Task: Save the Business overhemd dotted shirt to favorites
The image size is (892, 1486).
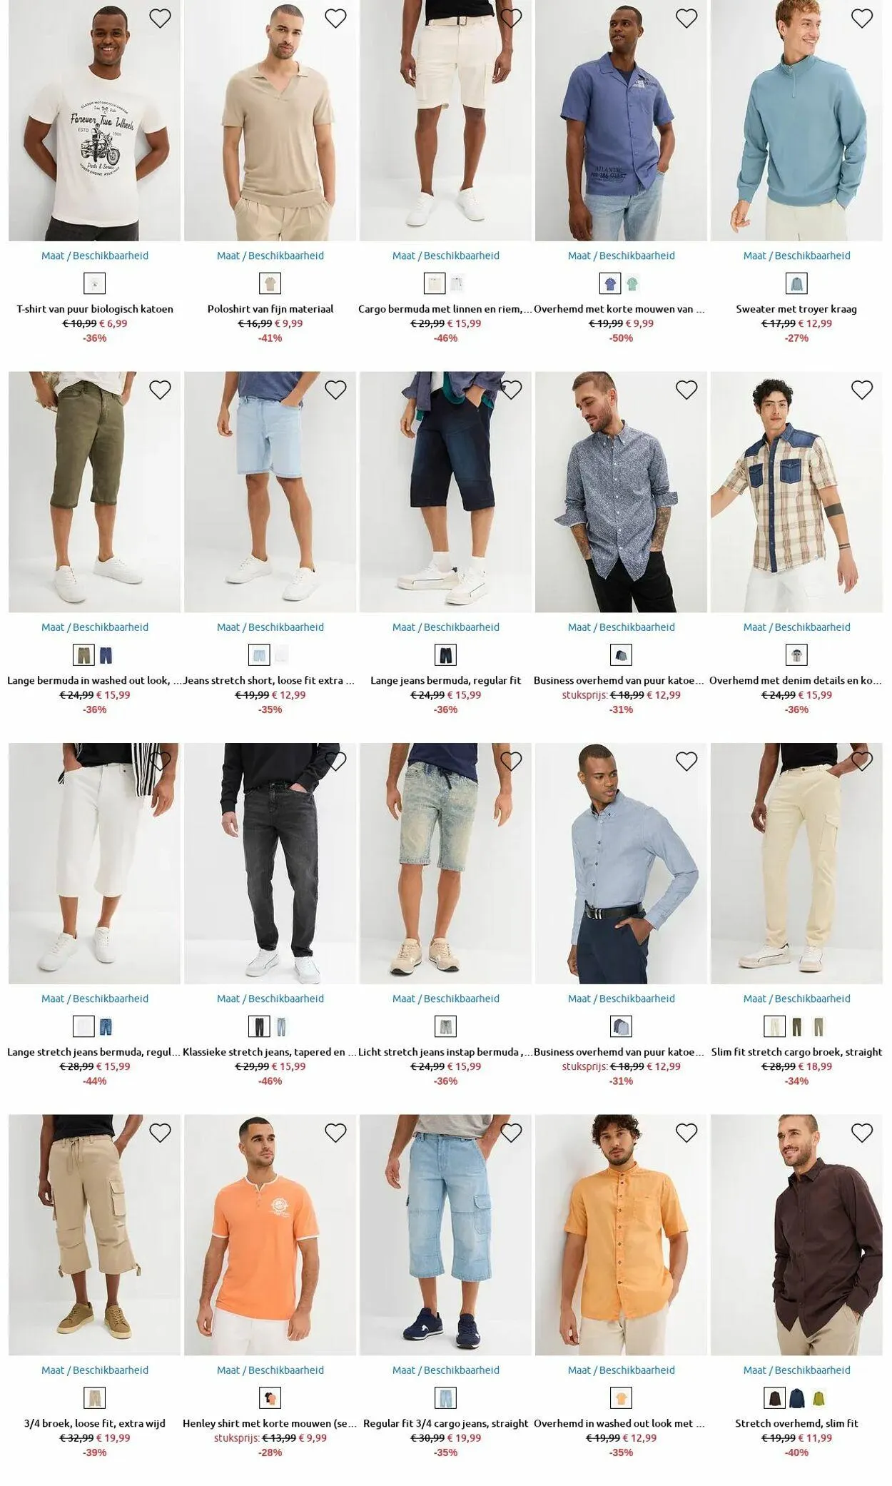Action: 686,390
